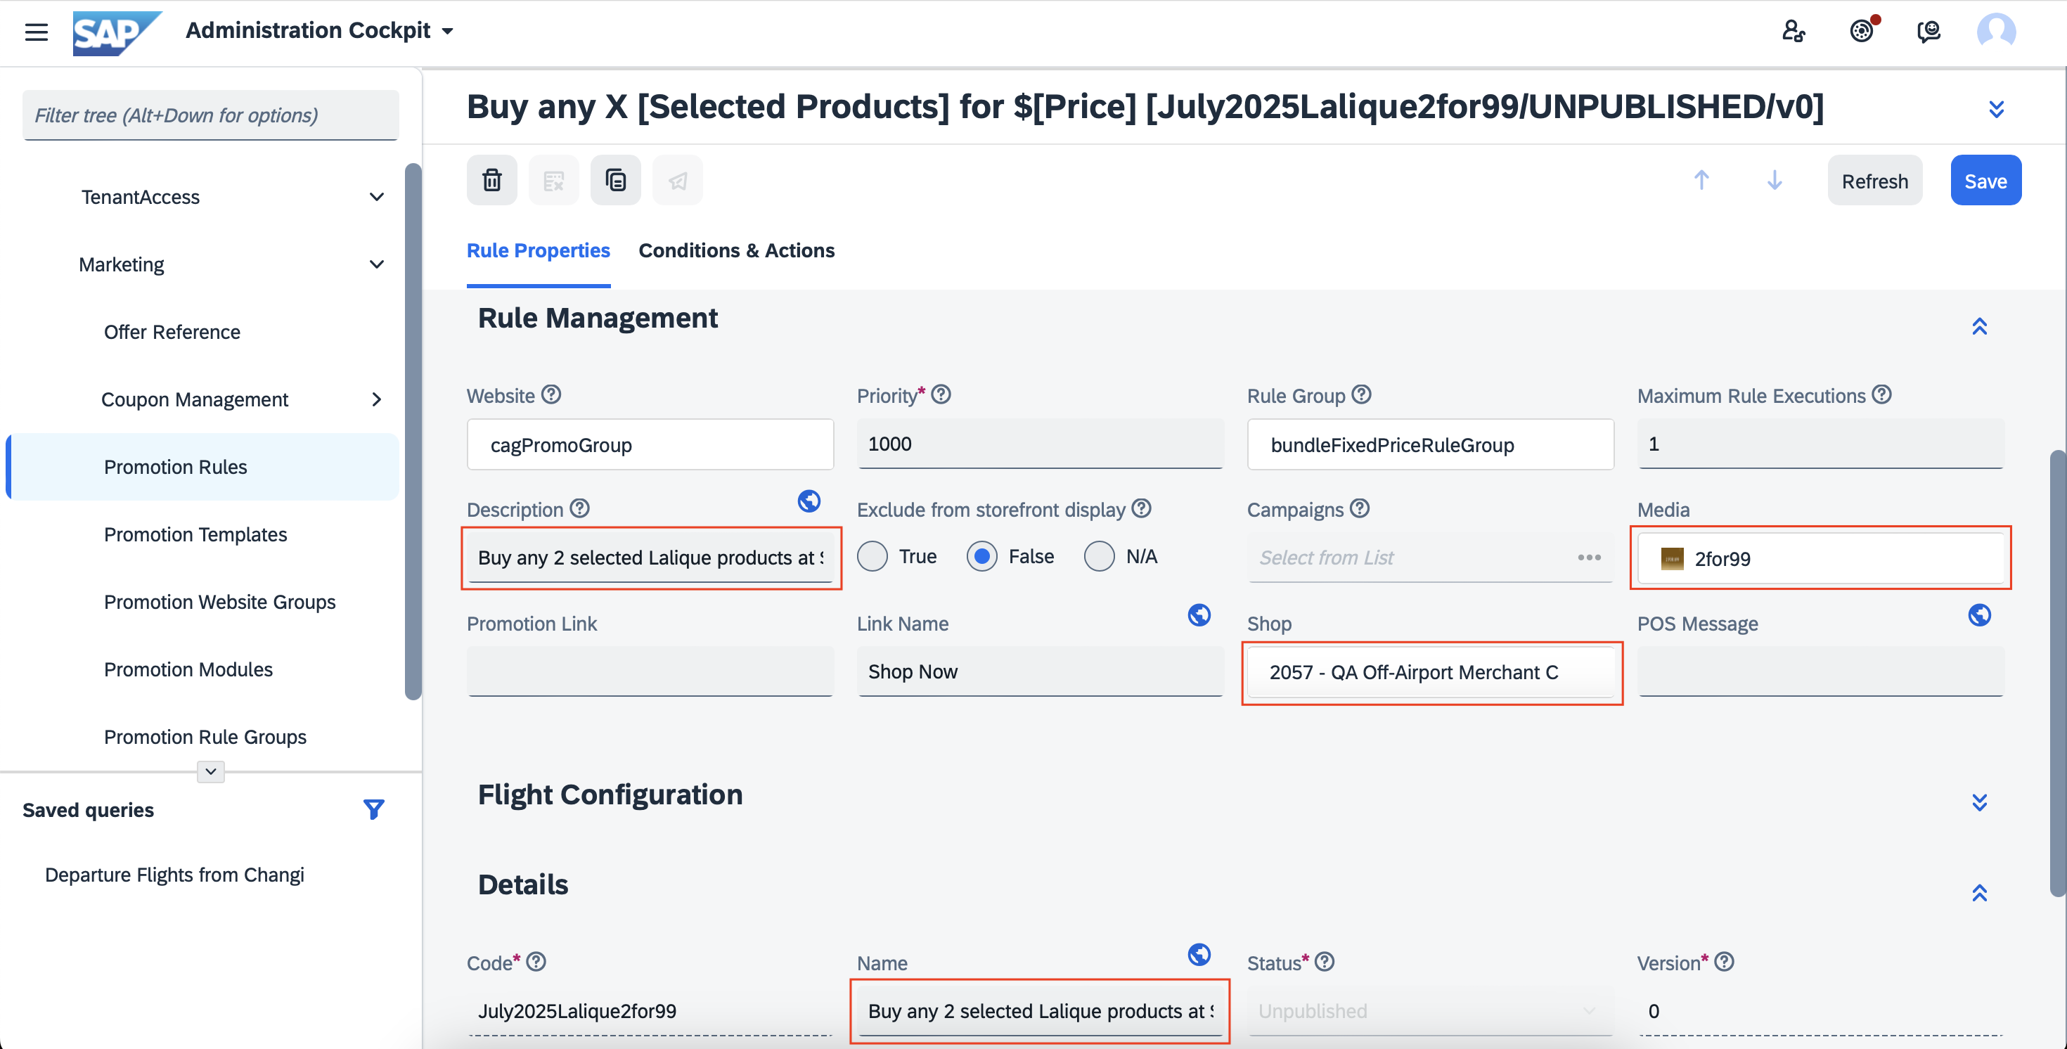Screen dimensions: 2067x1049
Task: Select Promotion Rules in tree
Action: (x=203, y=466)
